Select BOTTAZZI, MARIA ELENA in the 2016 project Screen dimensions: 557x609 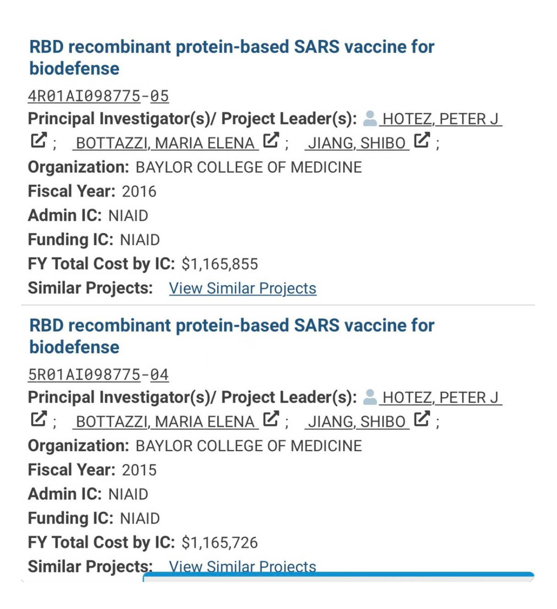pos(165,143)
